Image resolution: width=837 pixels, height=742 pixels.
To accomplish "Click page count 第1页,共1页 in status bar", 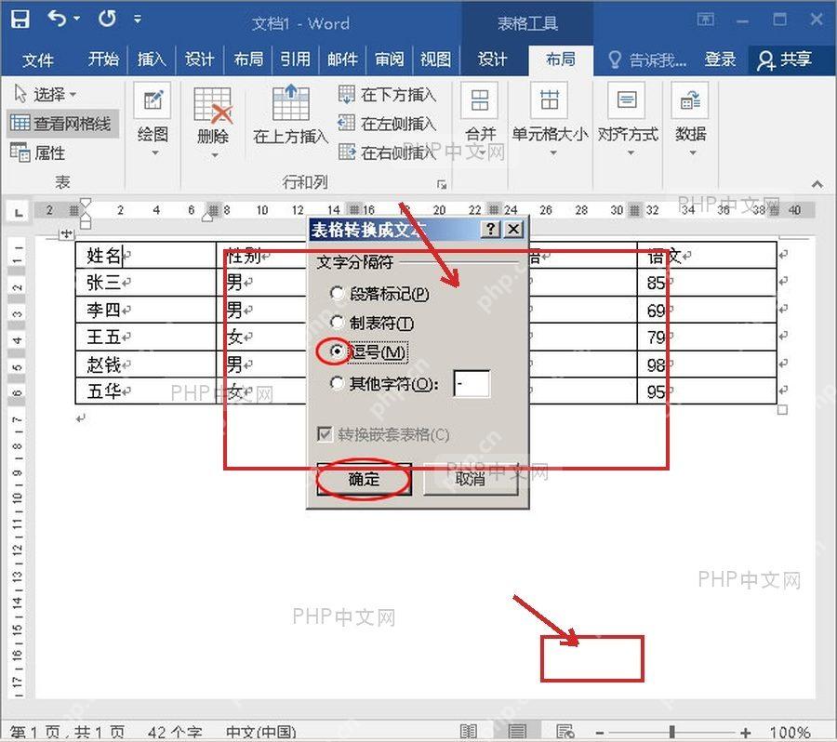I will 67,733.
